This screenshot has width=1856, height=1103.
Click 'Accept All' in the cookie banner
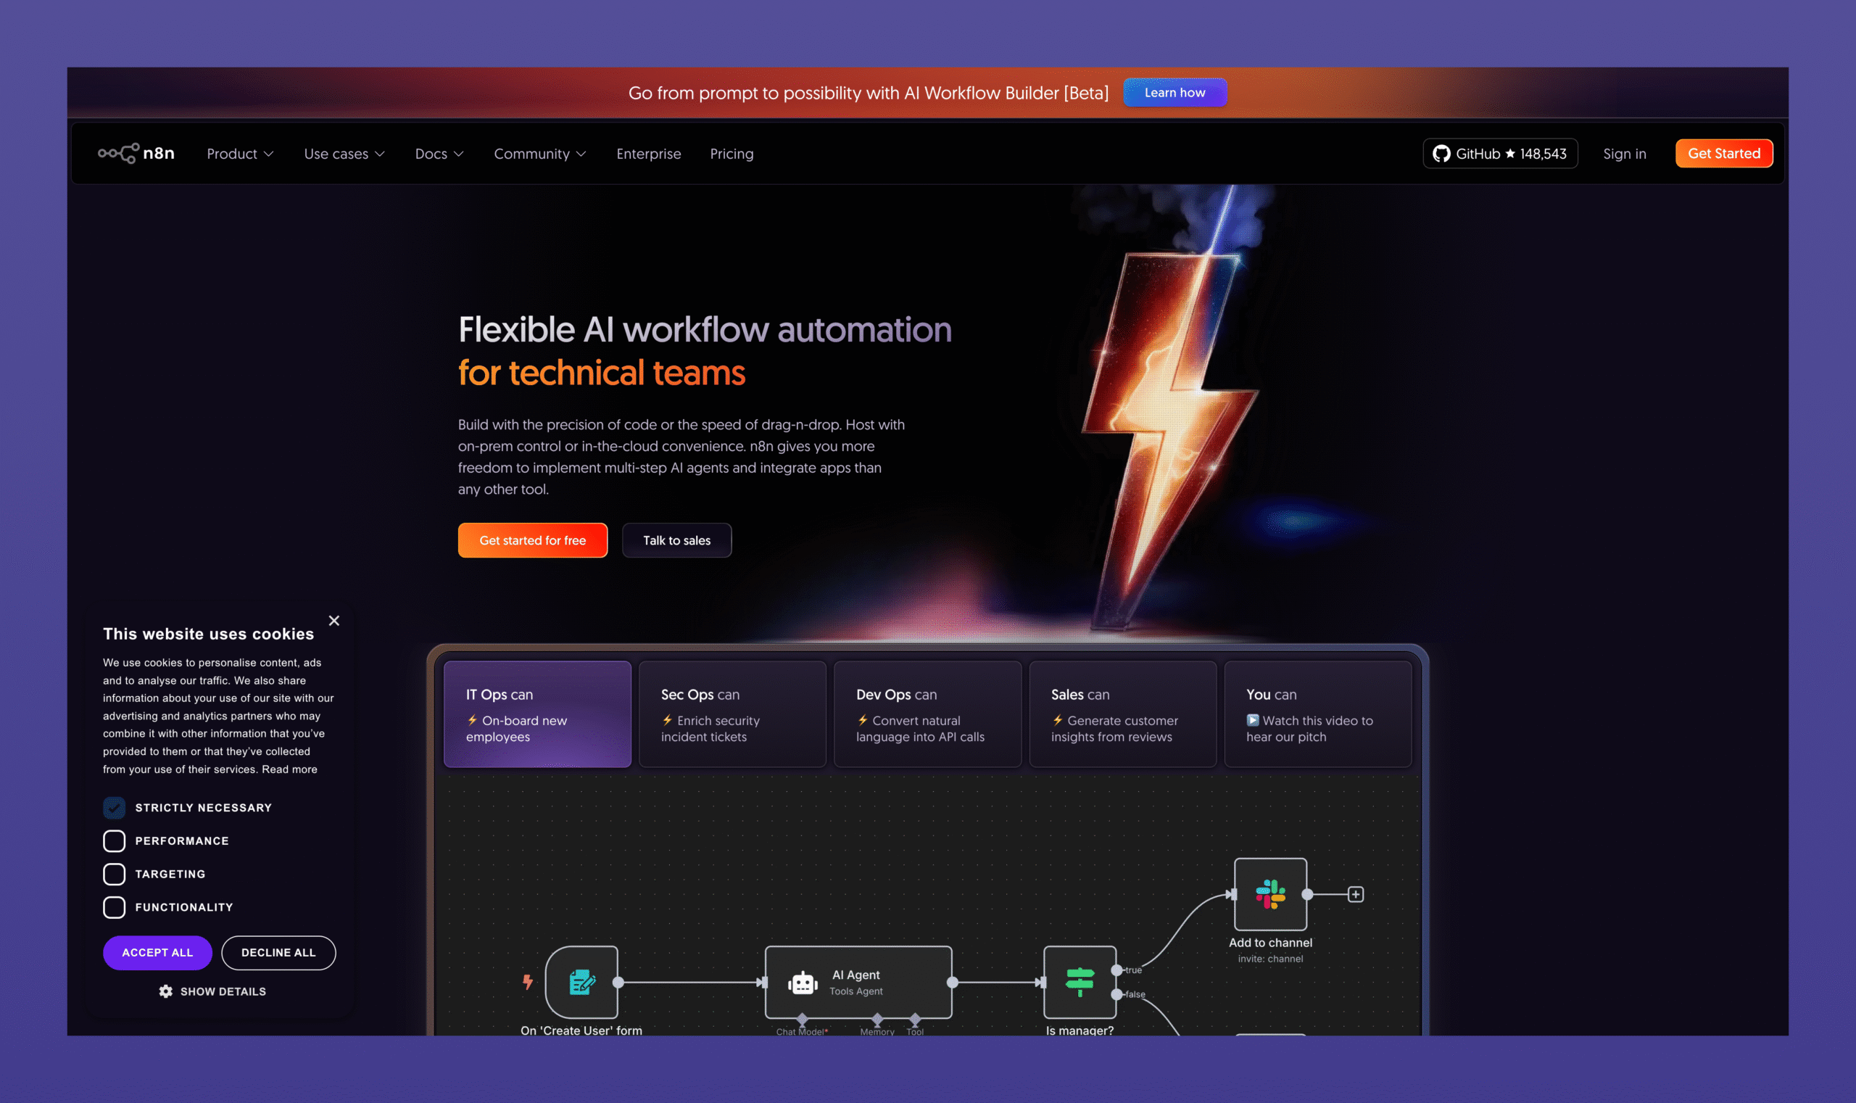157,952
